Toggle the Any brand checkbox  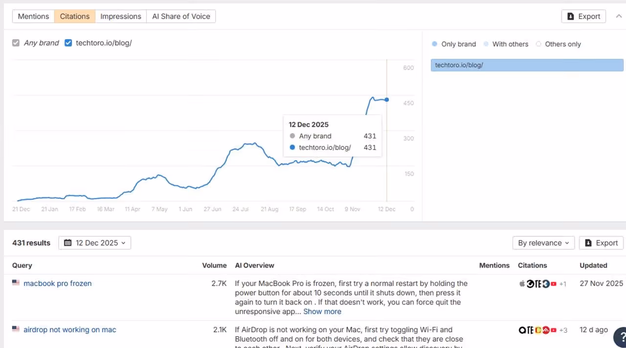[16, 43]
